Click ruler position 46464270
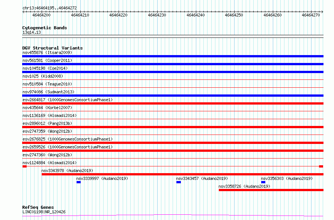Viewport: 334px width, 220px height. point(311,15)
